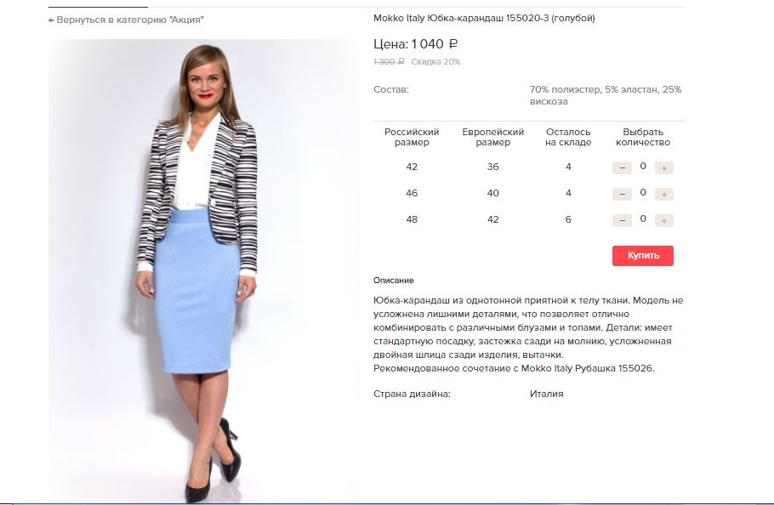The height and width of the screenshot is (505, 774).
Task: Click the red Купить button
Action: (643, 255)
